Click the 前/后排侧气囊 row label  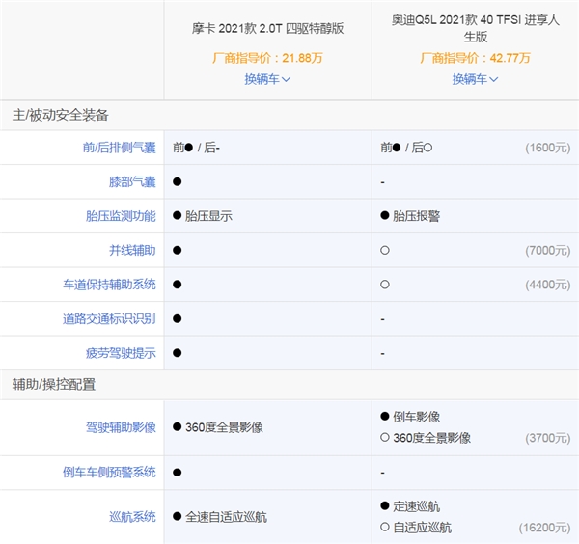tap(120, 148)
